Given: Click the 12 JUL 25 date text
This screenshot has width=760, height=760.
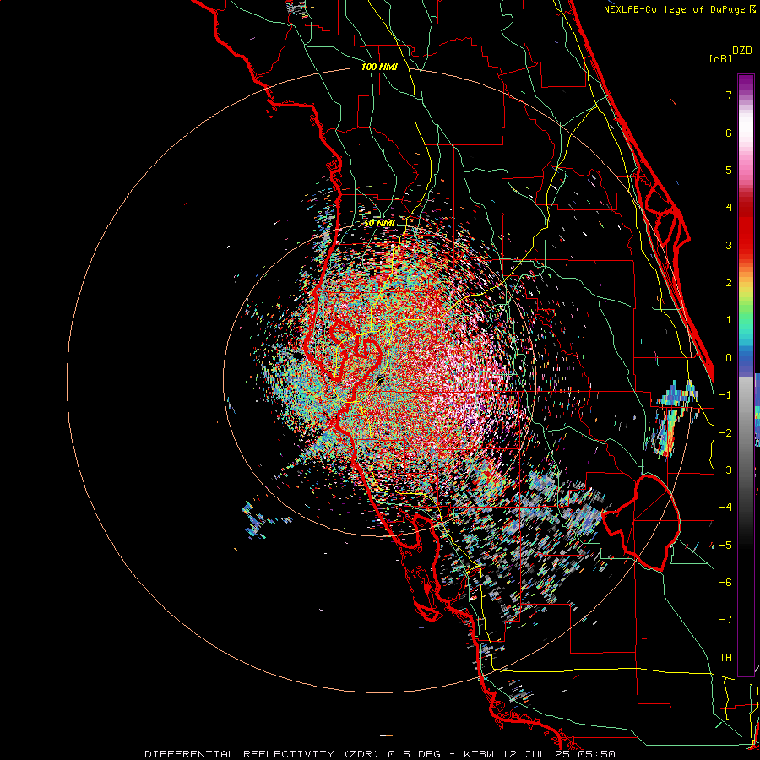Looking at the screenshot, I should pyautogui.click(x=536, y=754).
